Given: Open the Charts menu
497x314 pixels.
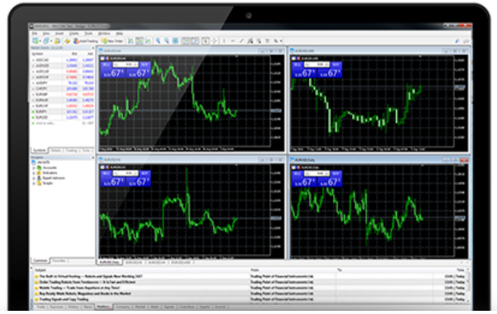Looking at the screenshot, I should [x=74, y=34].
